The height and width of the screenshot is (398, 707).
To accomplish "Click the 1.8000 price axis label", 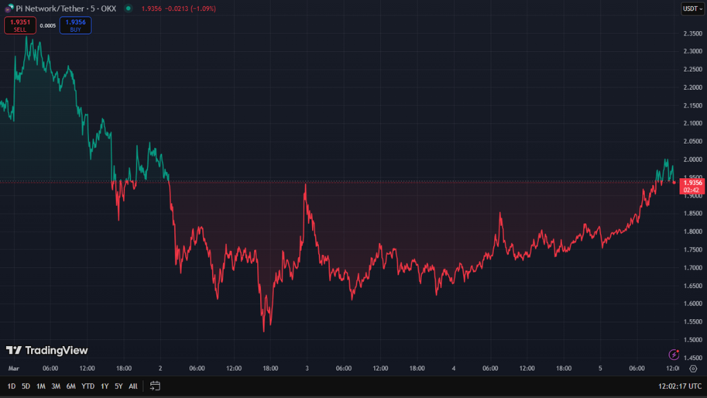I will coord(693,231).
